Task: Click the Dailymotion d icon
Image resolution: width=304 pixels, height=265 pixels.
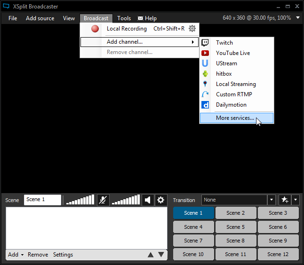Action: pyautogui.click(x=205, y=105)
